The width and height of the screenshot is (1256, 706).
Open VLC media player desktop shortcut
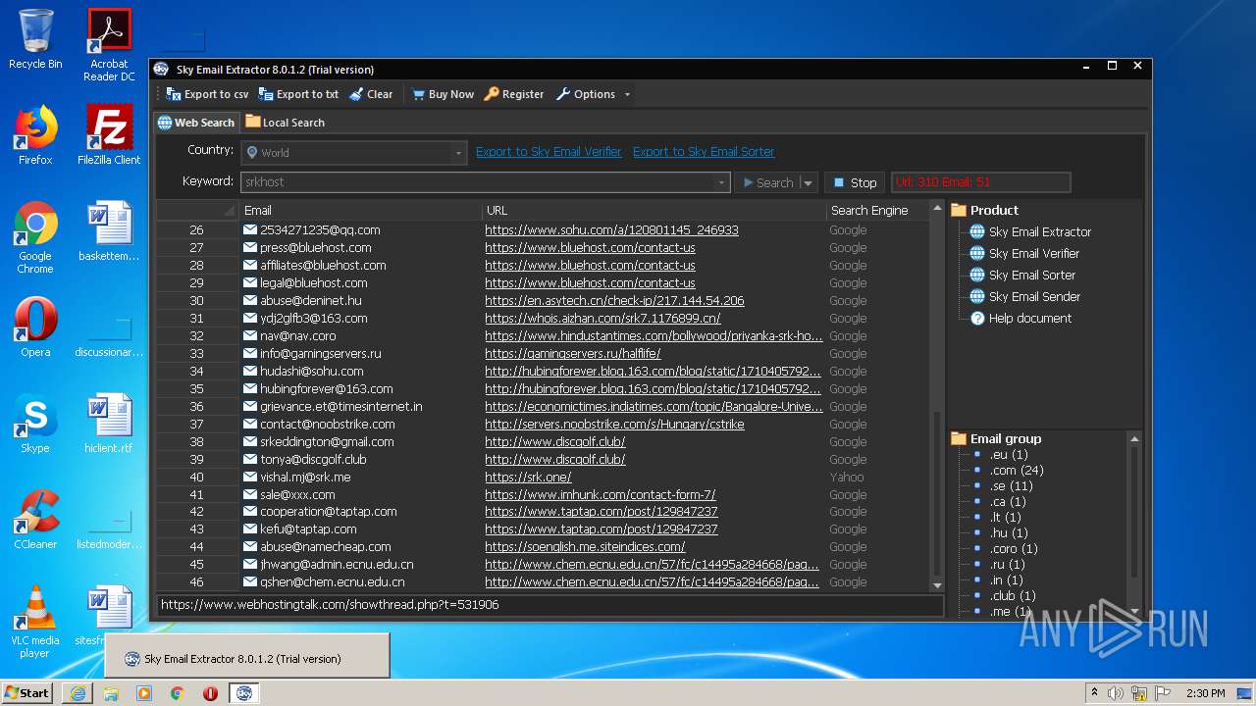35,622
